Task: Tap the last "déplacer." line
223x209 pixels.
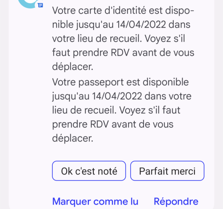Action: point(73,138)
